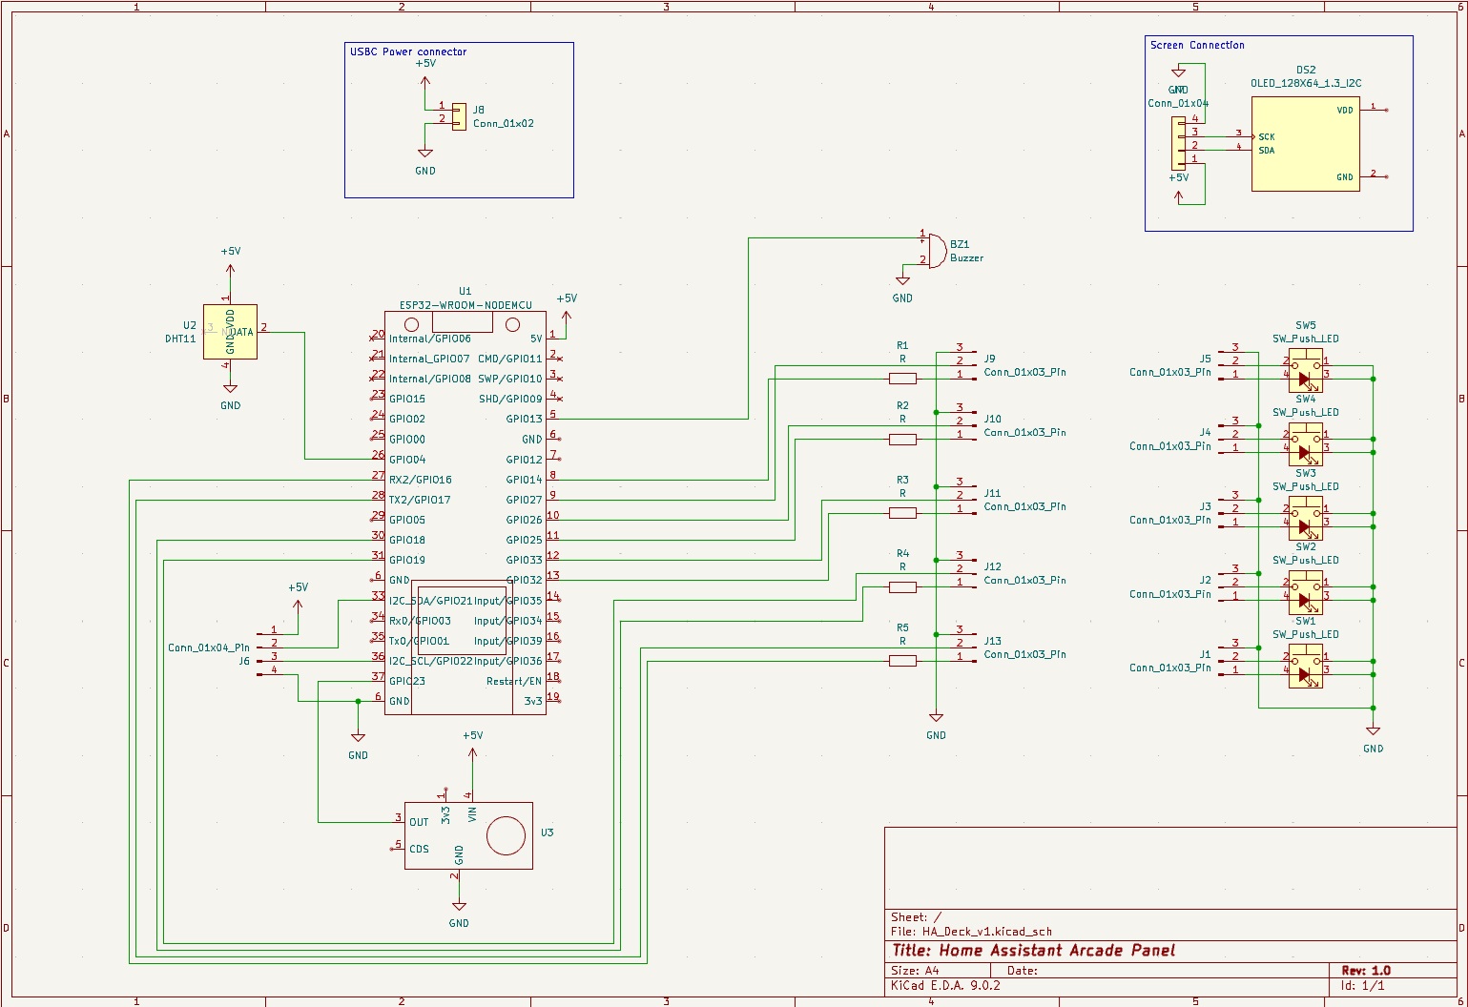The height and width of the screenshot is (1007, 1468).
Task: Click the Screen Connection frame label
Action: point(1197,45)
